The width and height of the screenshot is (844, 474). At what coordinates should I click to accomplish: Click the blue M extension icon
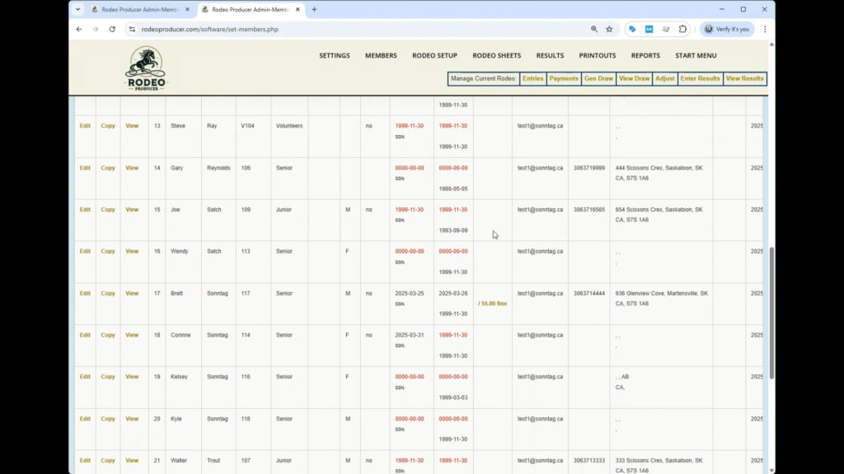click(647, 29)
